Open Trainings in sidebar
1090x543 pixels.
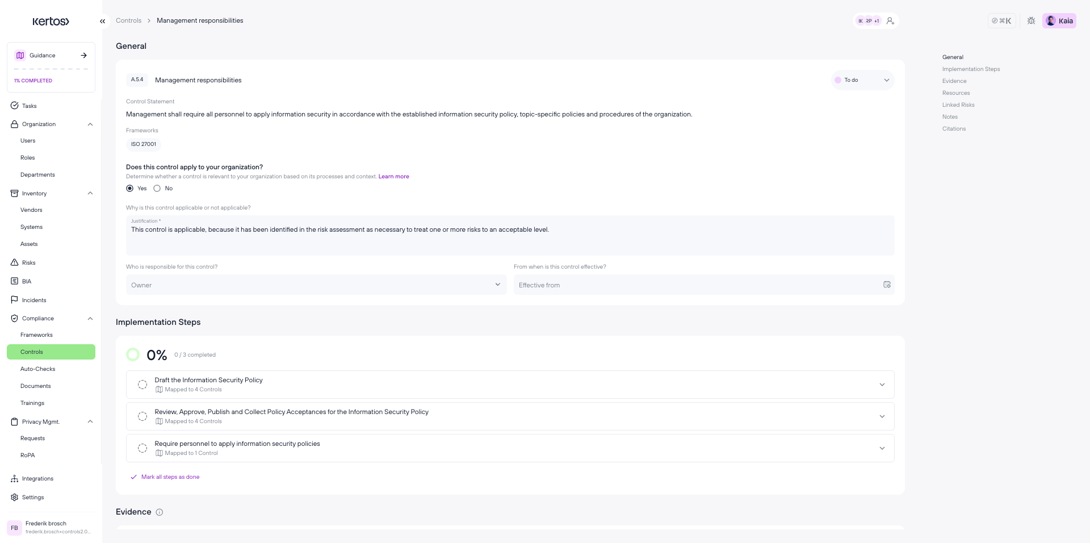tap(32, 403)
